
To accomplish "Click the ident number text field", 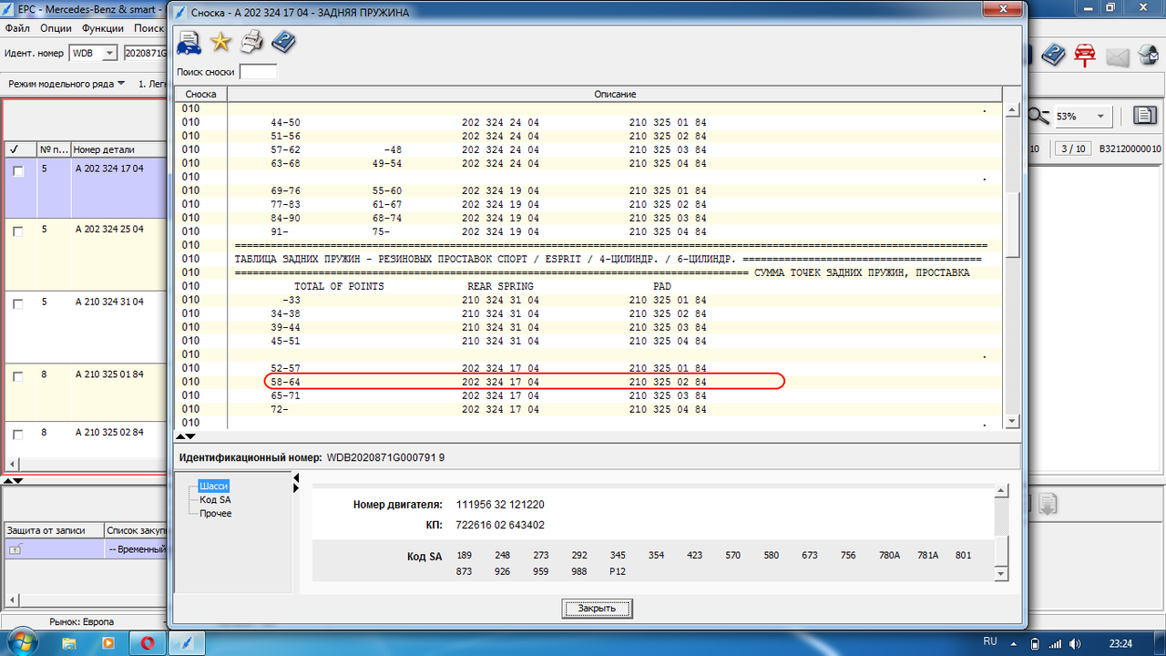I will click(146, 54).
